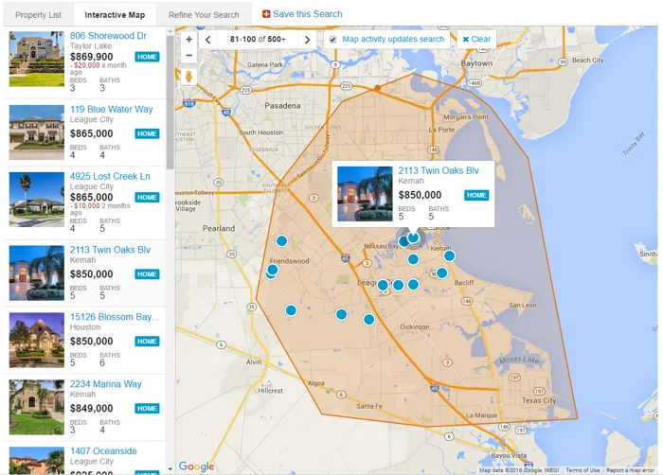Click the HOME badge on 4925 Lost Creek Ln
663x475 pixels.
(147, 198)
